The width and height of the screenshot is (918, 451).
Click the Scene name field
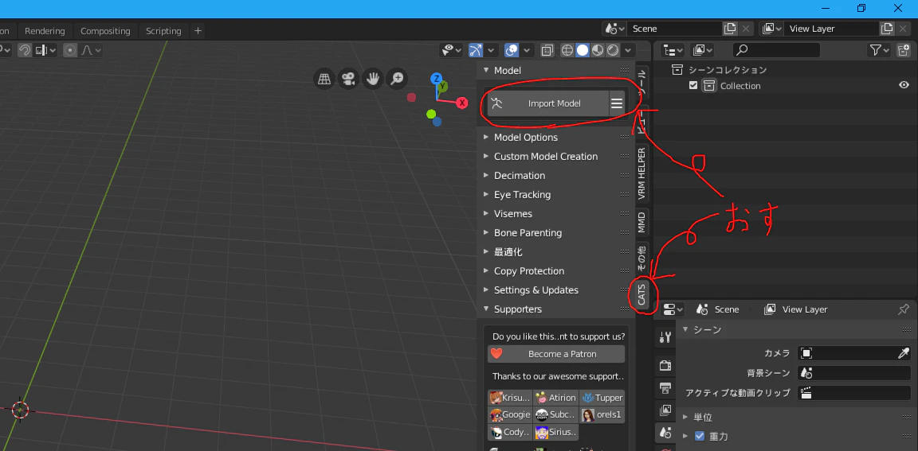(674, 29)
